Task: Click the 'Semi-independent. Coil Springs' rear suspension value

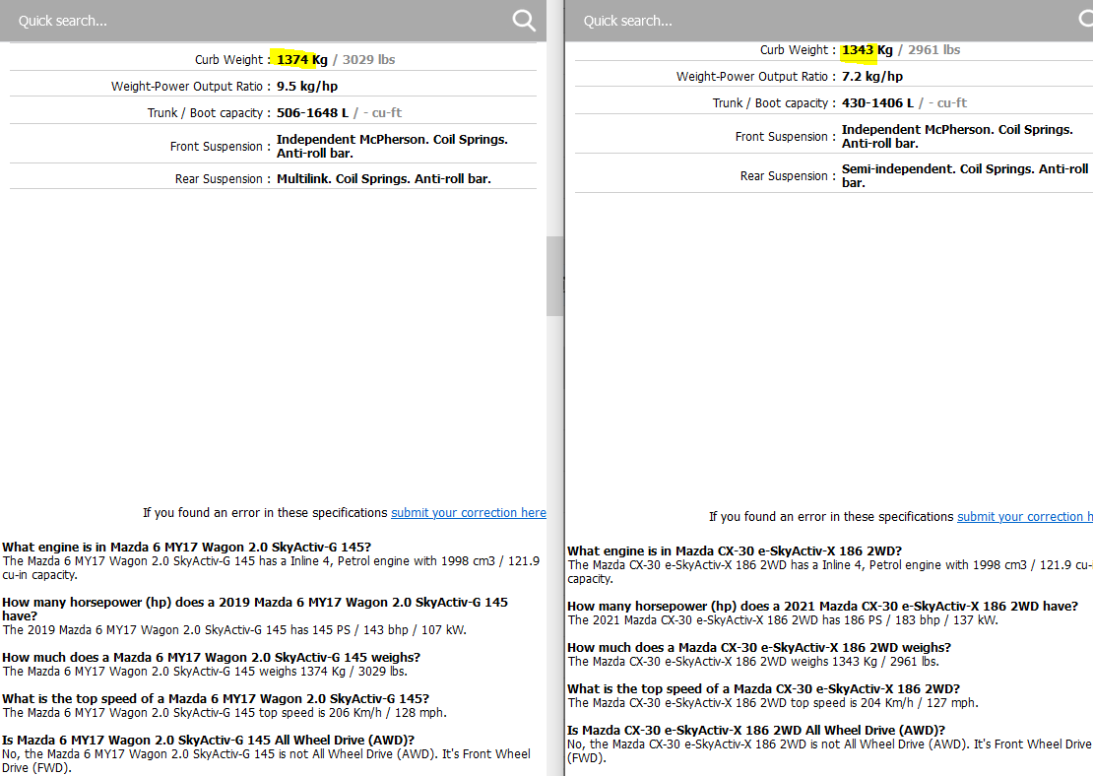Action: pos(965,175)
